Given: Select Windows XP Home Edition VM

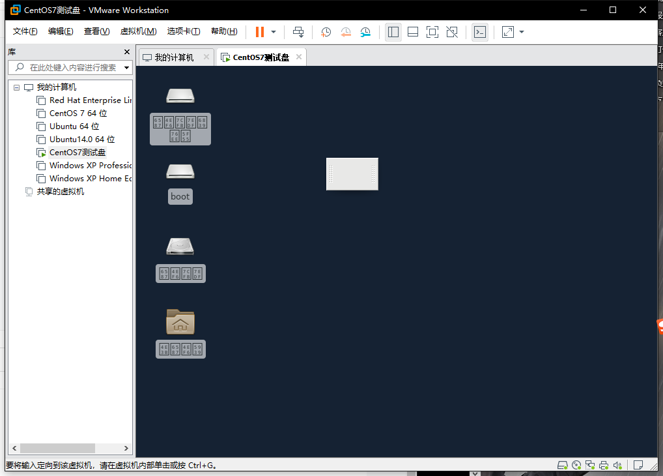Looking at the screenshot, I should coord(90,179).
